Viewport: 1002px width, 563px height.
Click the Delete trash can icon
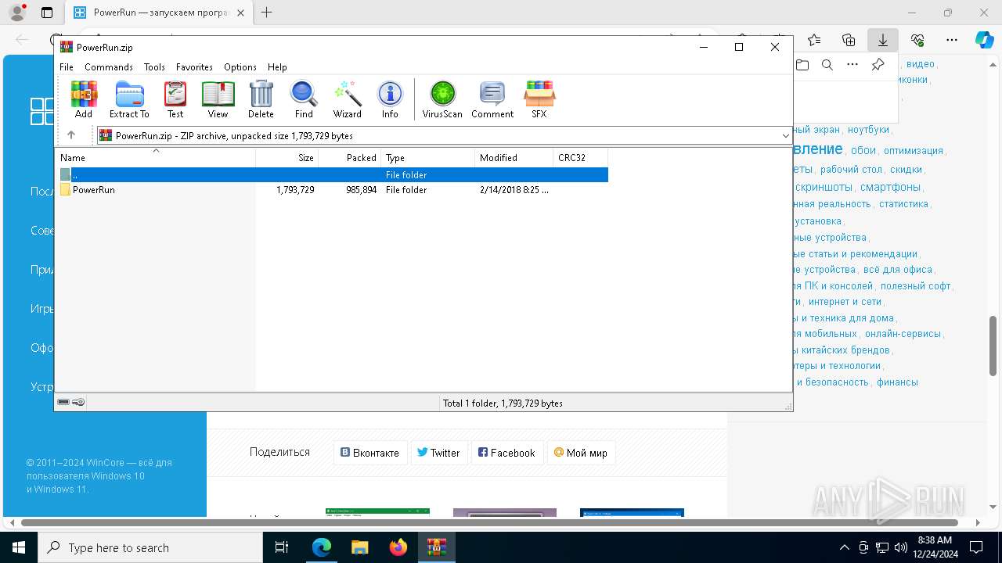pos(261,99)
